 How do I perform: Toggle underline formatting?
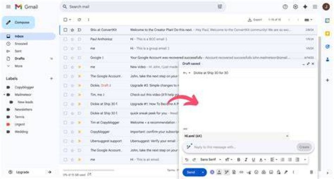pyautogui.click(x=253, y=160)
